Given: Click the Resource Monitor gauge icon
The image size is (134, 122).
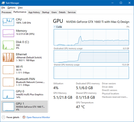Looking at the screenshot, I should tap(24, 117).
